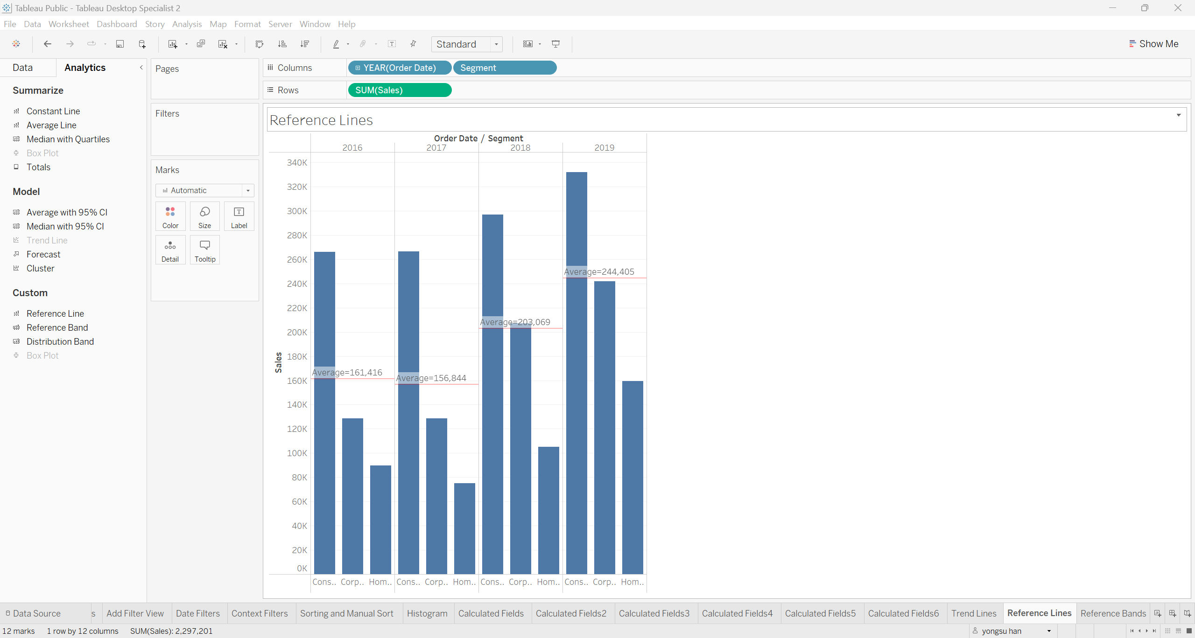This screenshot has height=638, width=1195.
Task: Toggle the Show Me panel
Action: coord(1153,44)
